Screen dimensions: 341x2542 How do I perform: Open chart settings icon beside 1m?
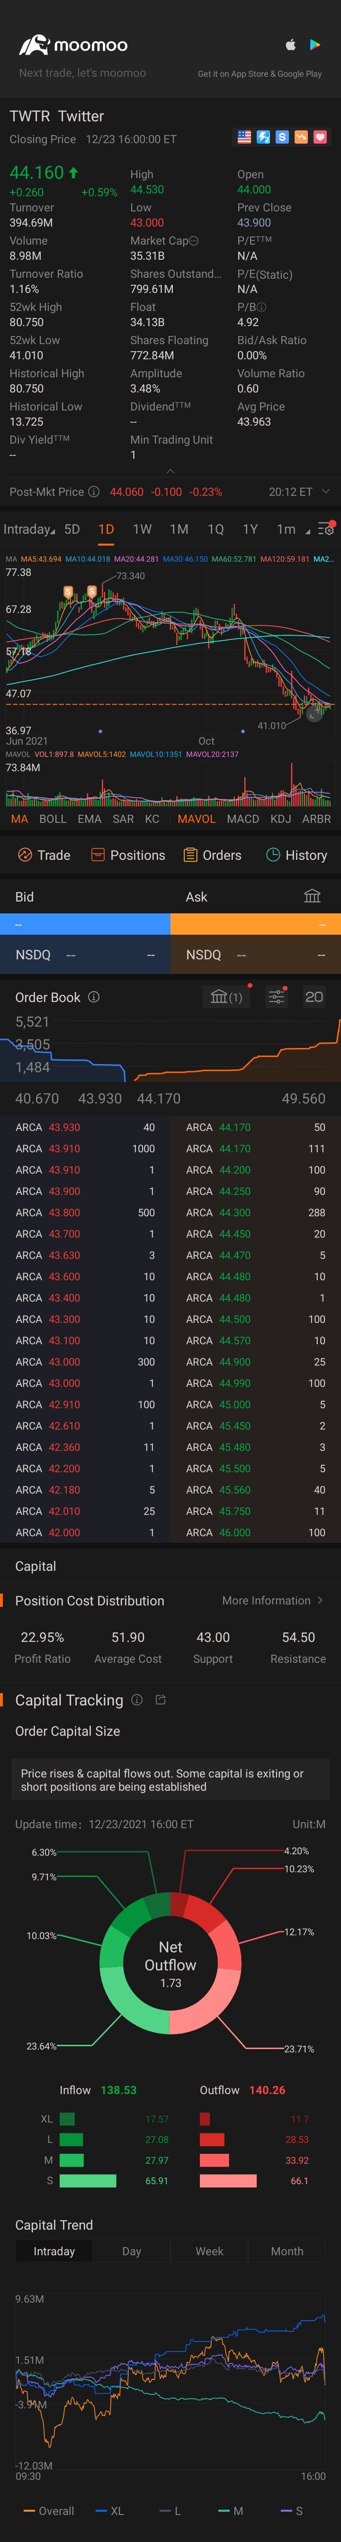pyautogui.click(x=326, y=529)
